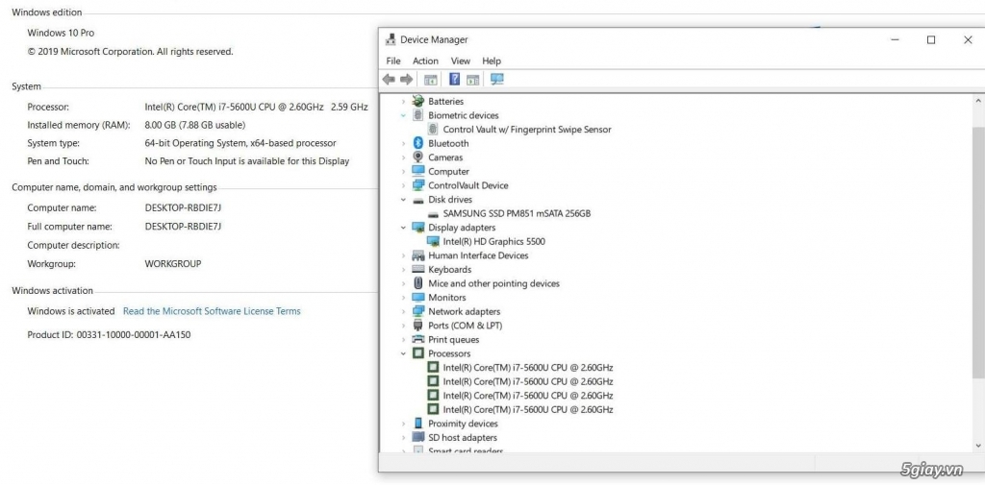Minimize the Device Manager window

coord(896,39)
